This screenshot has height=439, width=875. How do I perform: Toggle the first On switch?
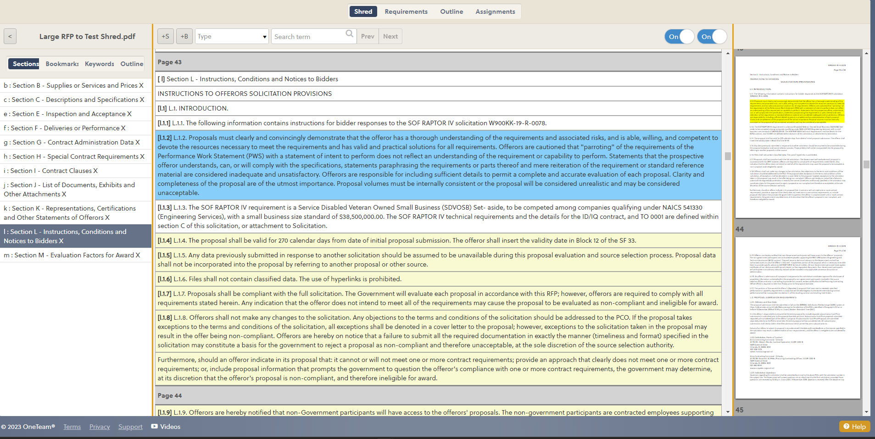(x=679, y=37)
